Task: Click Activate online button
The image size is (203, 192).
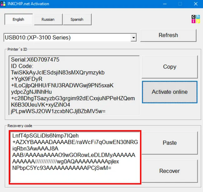Action: click(170, 92)
